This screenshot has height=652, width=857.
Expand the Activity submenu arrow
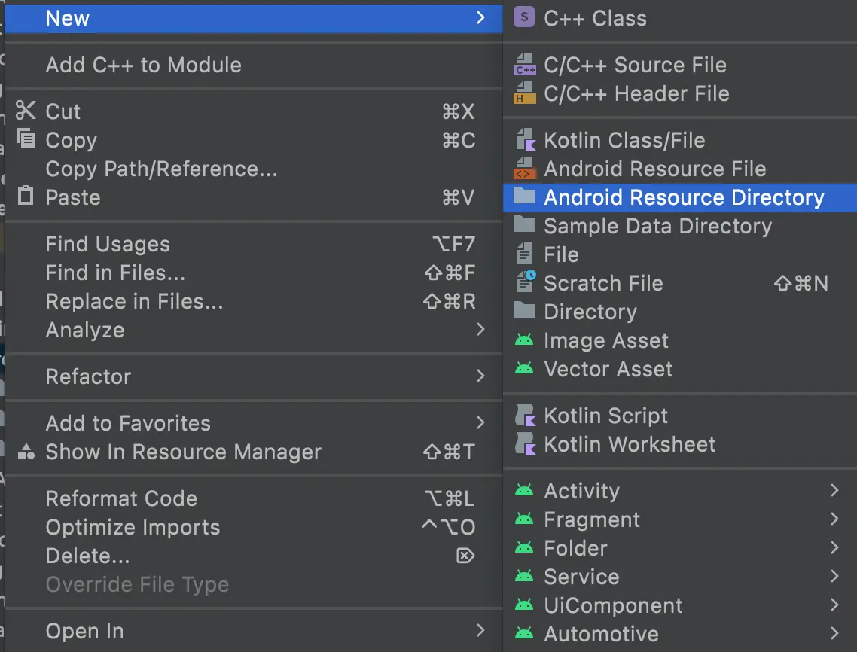pyautogui.click(x=834, y=491)
